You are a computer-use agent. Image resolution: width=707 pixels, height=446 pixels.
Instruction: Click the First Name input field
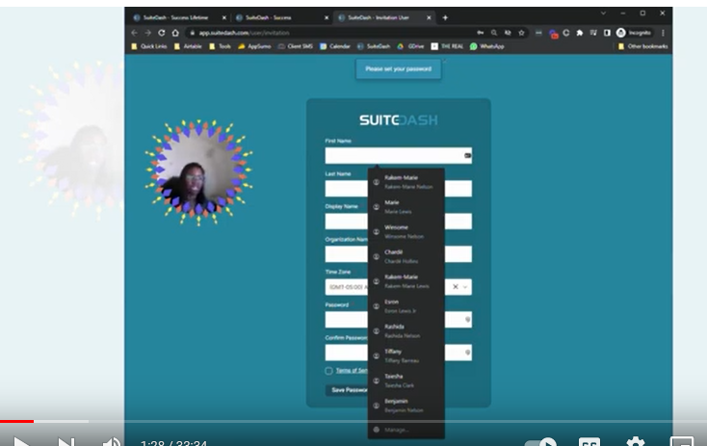tap(398, 156)
